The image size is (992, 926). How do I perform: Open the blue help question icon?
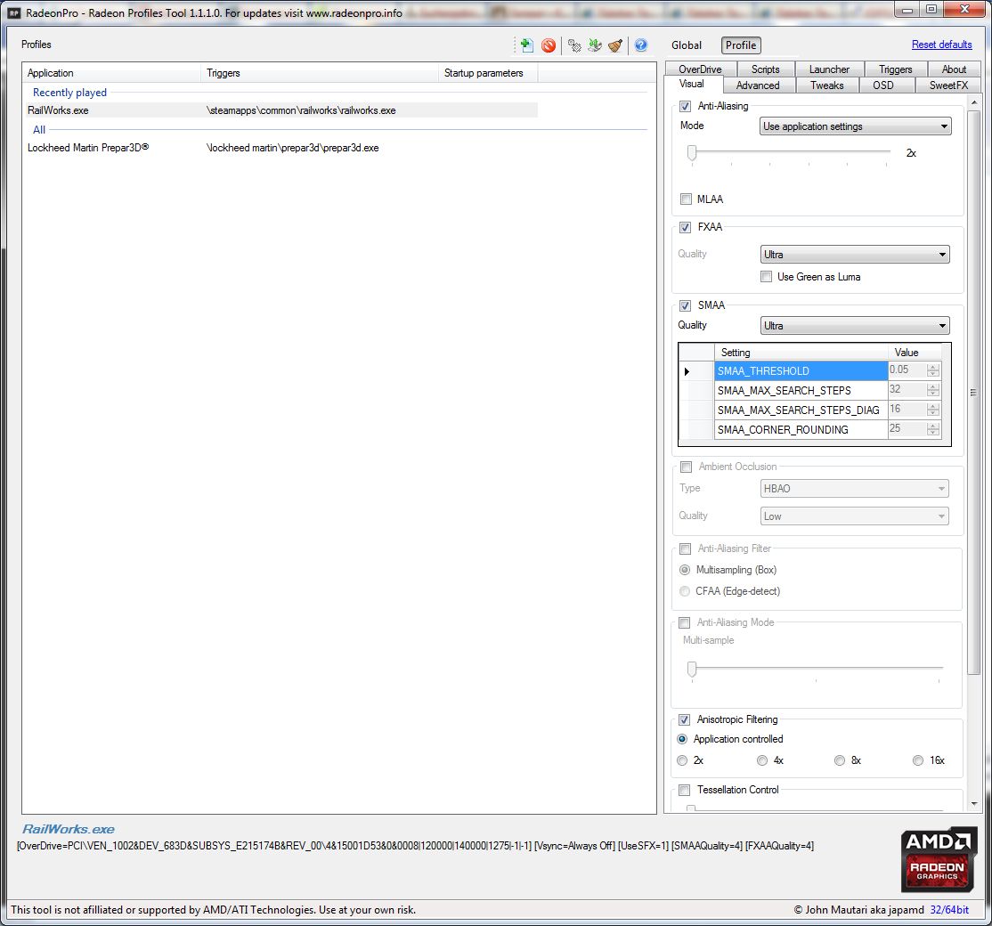tap(641, 45)
